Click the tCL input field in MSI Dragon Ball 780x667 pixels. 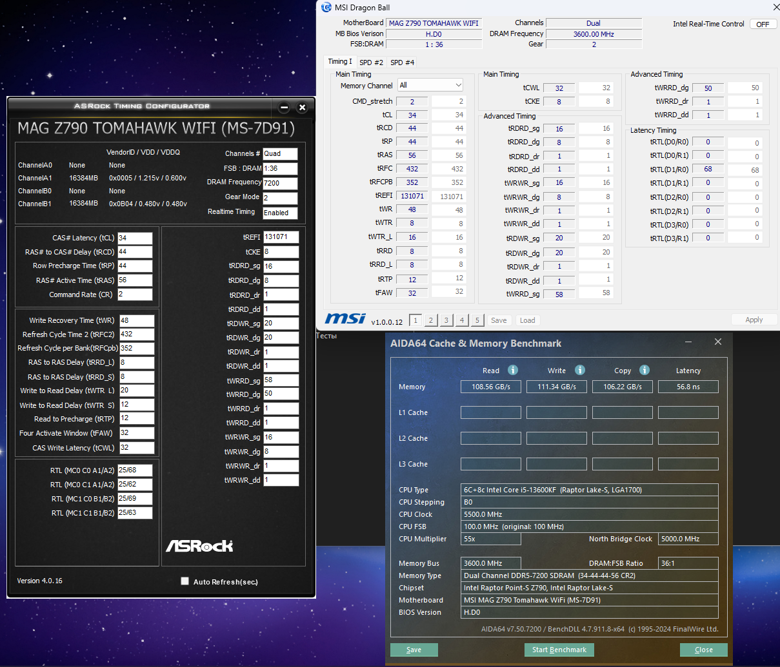click(412, 115)
